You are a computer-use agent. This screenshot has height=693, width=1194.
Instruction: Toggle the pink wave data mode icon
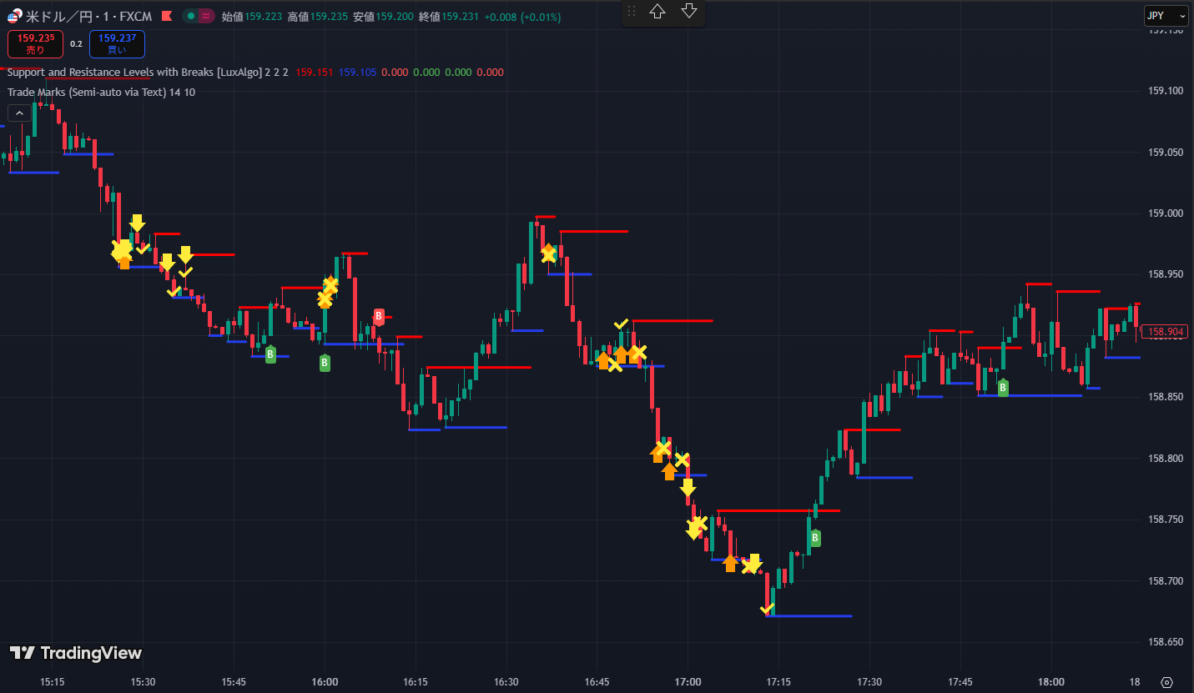pyautogui.click(x=205, y=16)
